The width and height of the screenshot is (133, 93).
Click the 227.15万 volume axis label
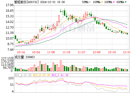(7, 59)
